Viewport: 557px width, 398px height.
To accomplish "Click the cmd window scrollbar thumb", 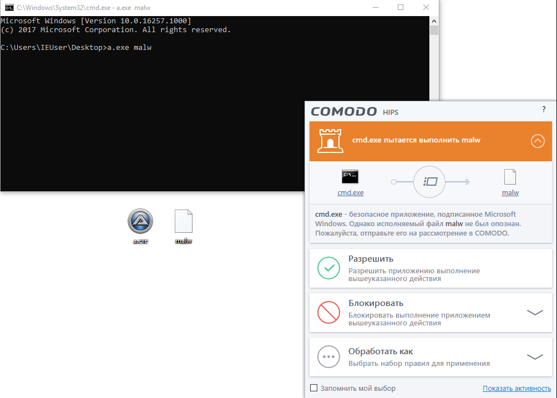I will coord(434,30).
